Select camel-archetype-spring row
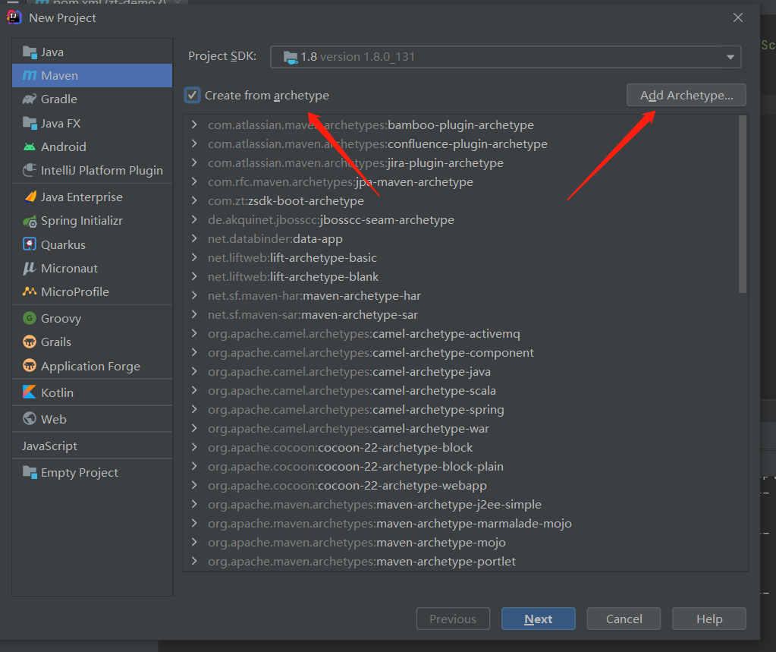 [x=460, y=409]
